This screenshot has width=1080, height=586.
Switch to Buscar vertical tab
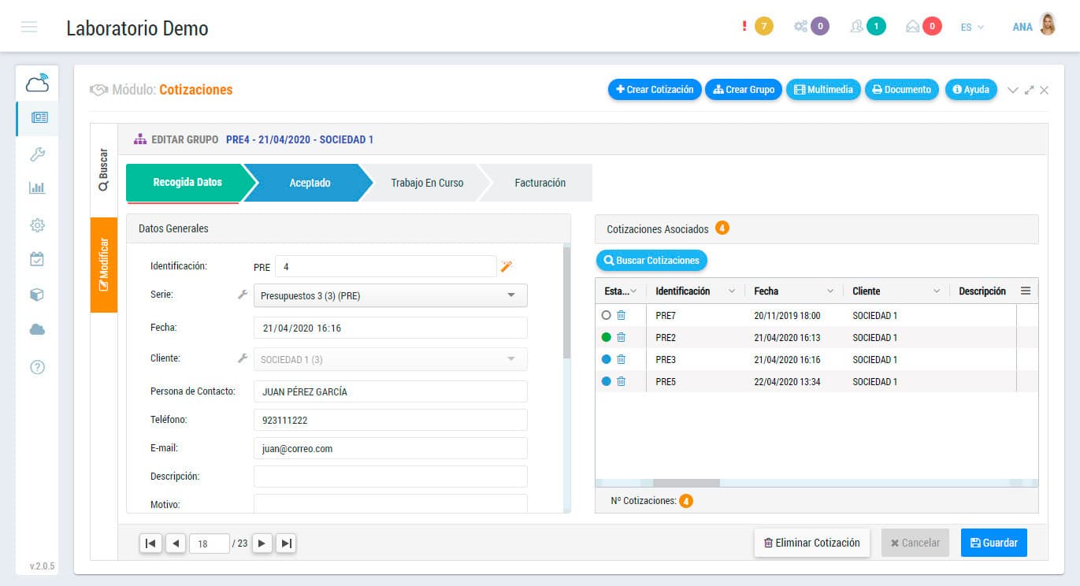(x=104, y=170)
